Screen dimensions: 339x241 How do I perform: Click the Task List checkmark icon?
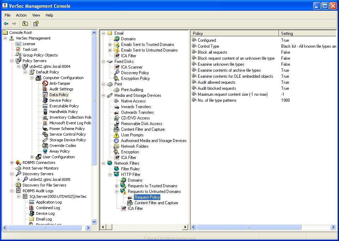coord(18,49)
